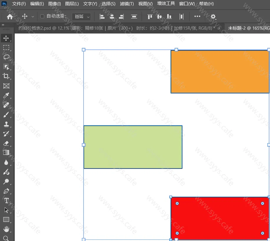
Task: Distribute horizontally in options bar
Action: tap(181, 17)
